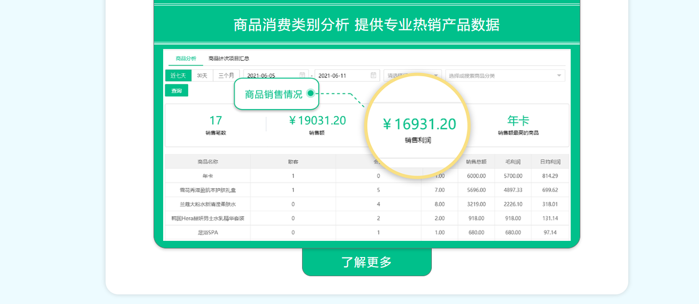The width and height of the screenshot is (699, 304).
Task: Switch to the 商品计次项目汇总 tab
Action: click(228, 58)
